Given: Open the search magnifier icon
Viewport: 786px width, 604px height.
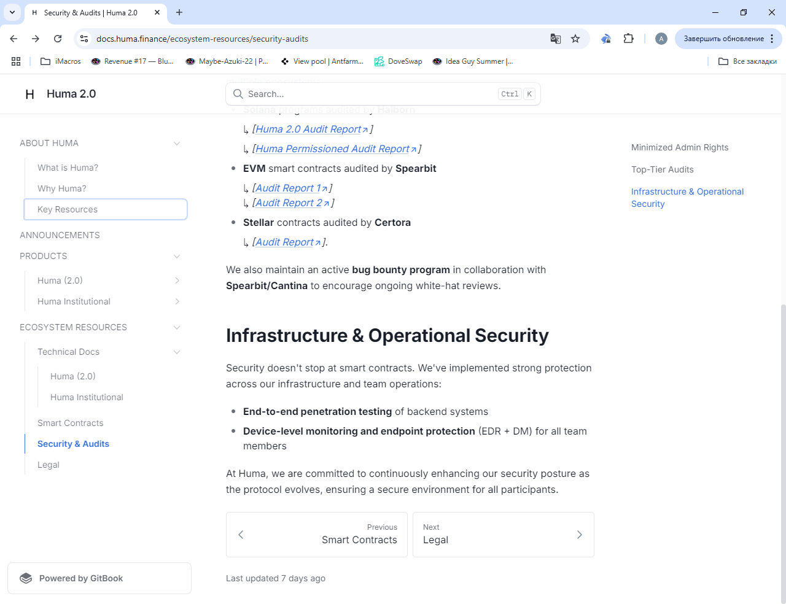Looking at the screenshot, I should [238, 94].
